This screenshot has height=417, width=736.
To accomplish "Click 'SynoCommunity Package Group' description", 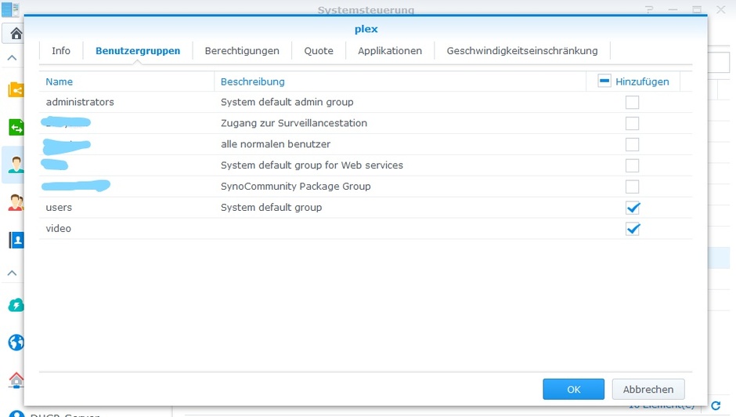I will 296,187.
